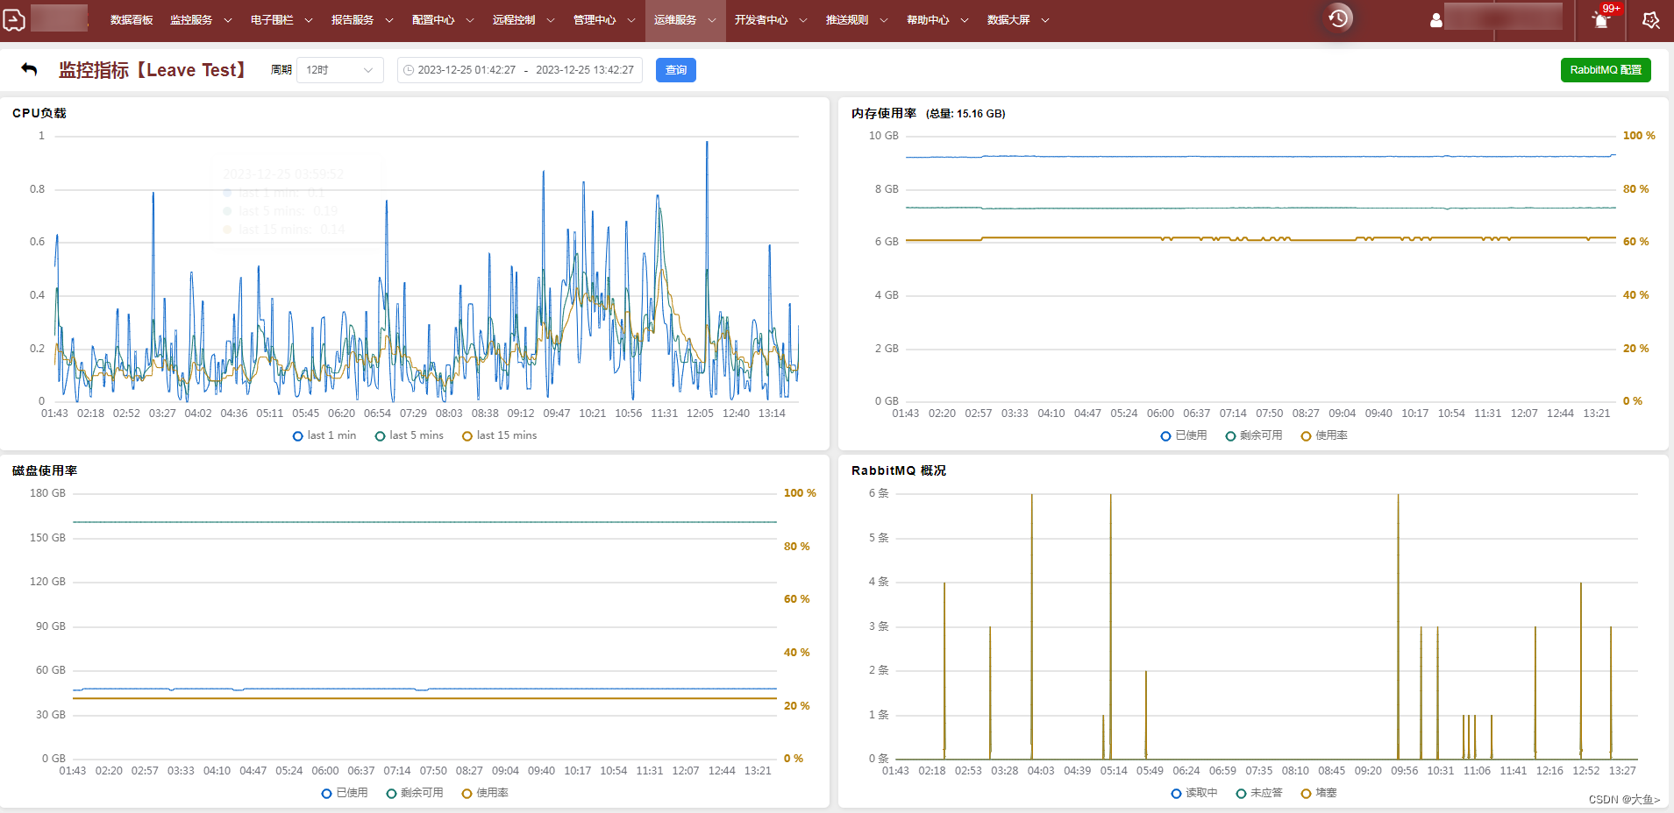The width and height of the screenshot is (1674, 813).
Task: Toggle disk chart 已使用 series
Action: 345,793
